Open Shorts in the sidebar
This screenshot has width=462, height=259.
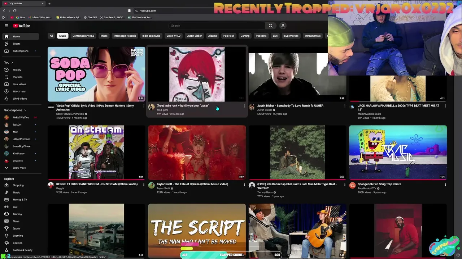(x=20, y=44)
